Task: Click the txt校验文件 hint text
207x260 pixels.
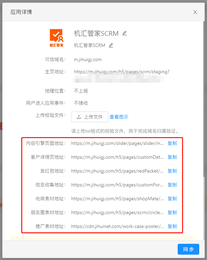Action: [x=125, y=131]
